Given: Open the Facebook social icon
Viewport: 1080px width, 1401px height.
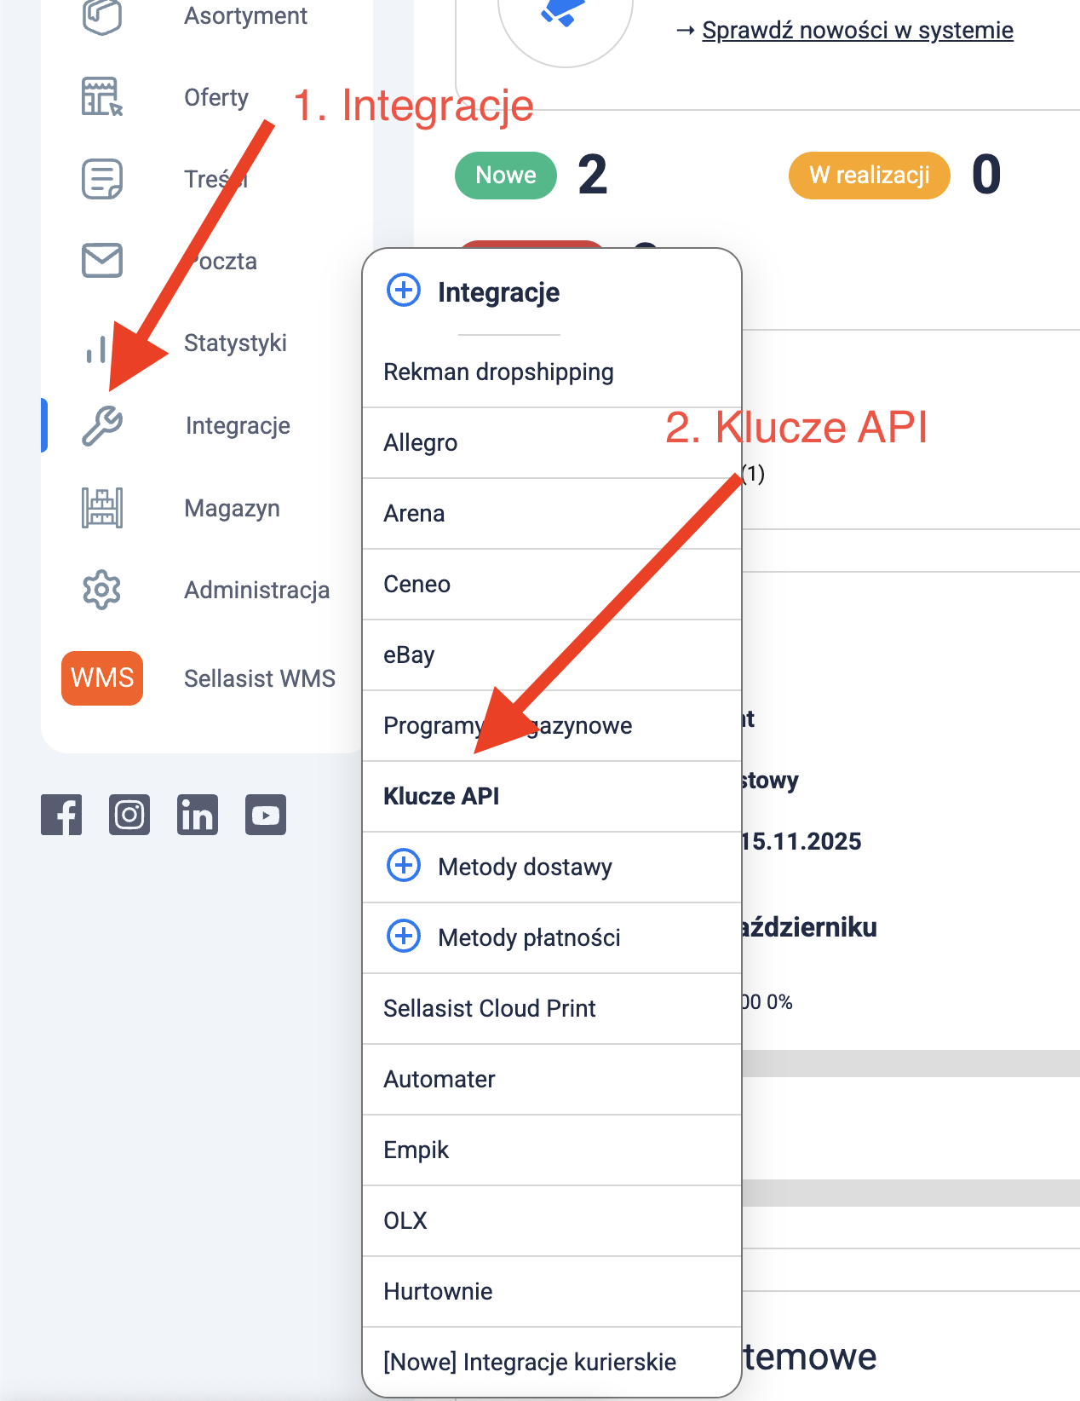Looking at the screenshot, I should (61, 815).
